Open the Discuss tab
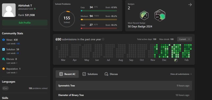Image resolution: width=212 pixels, height=100 pixels. coord(111,74)
